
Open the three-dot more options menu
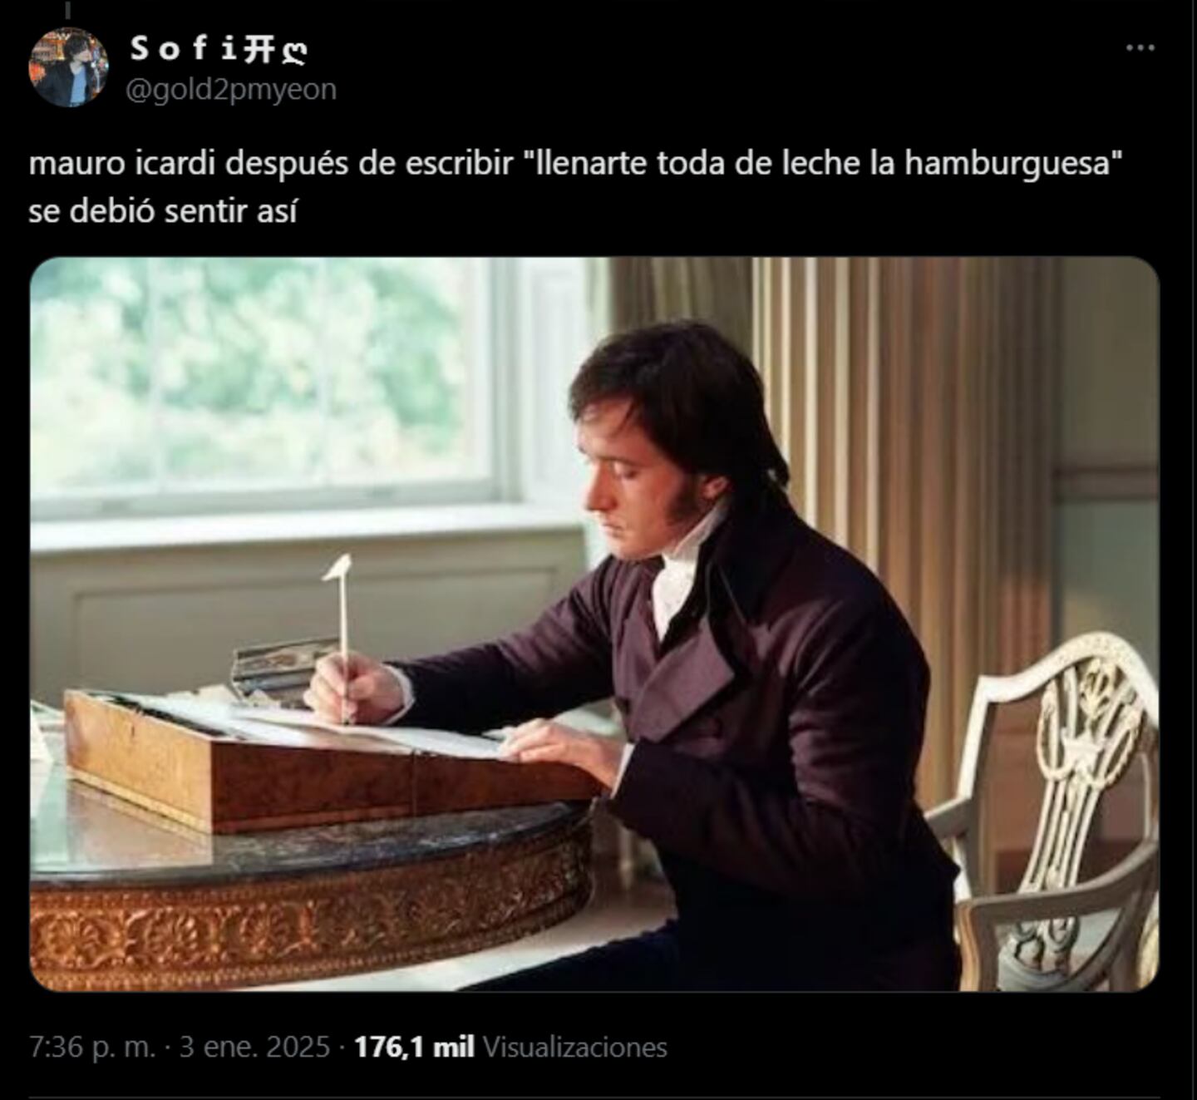tap(1140, 48)
